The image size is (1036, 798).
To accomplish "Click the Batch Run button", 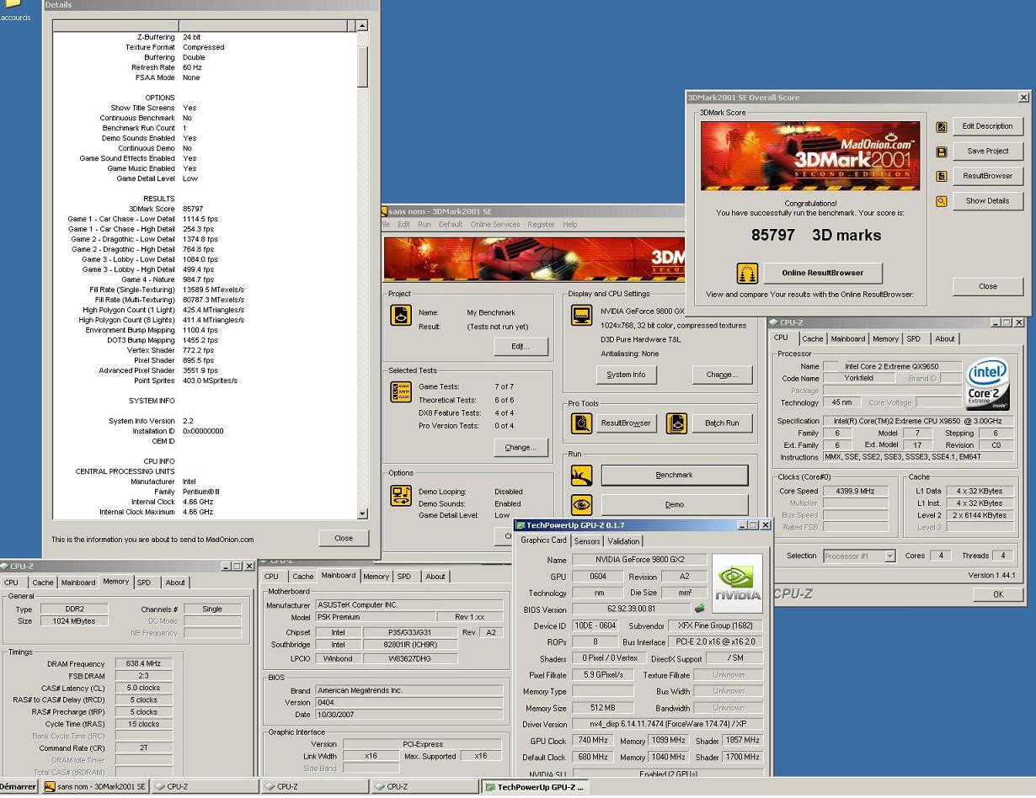I will click(x=722, y=423).
